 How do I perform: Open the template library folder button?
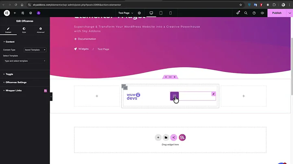click(166, 138)
